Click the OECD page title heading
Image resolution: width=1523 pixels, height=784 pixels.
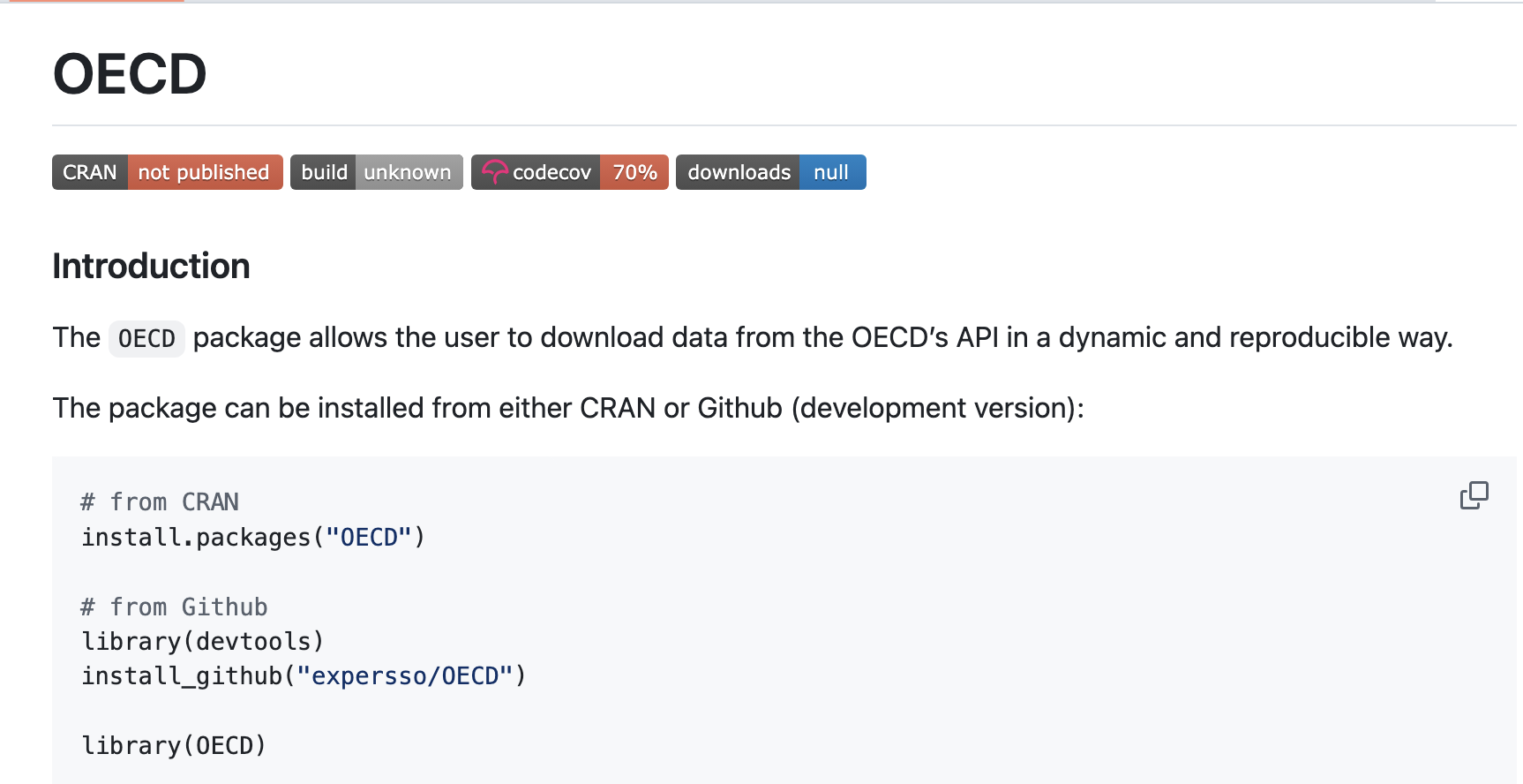coord(130,74)
